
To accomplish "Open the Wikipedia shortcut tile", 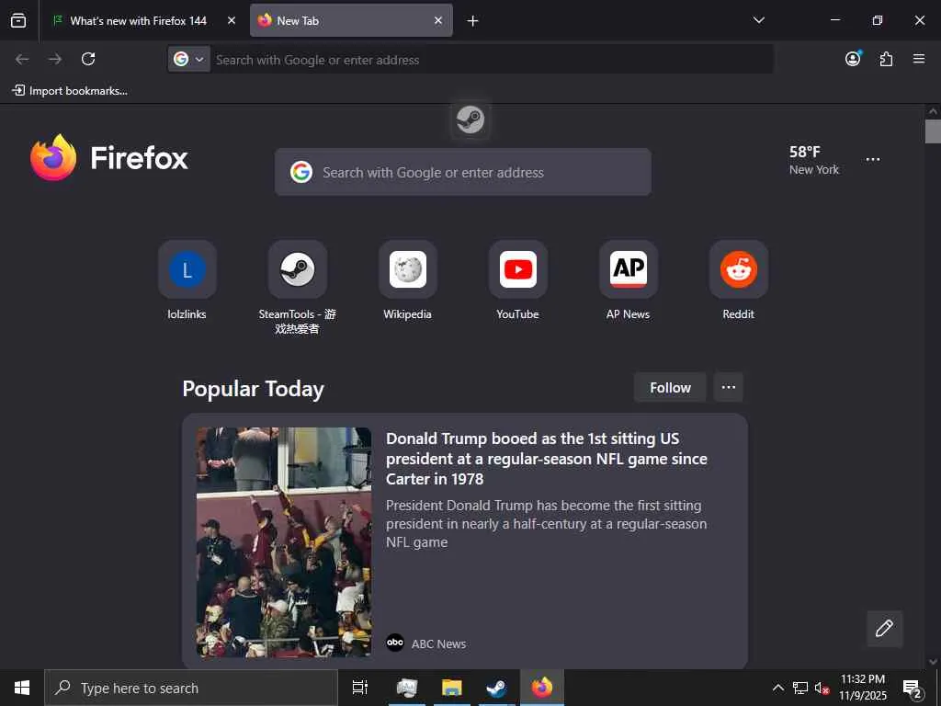I will coord(408,269).
